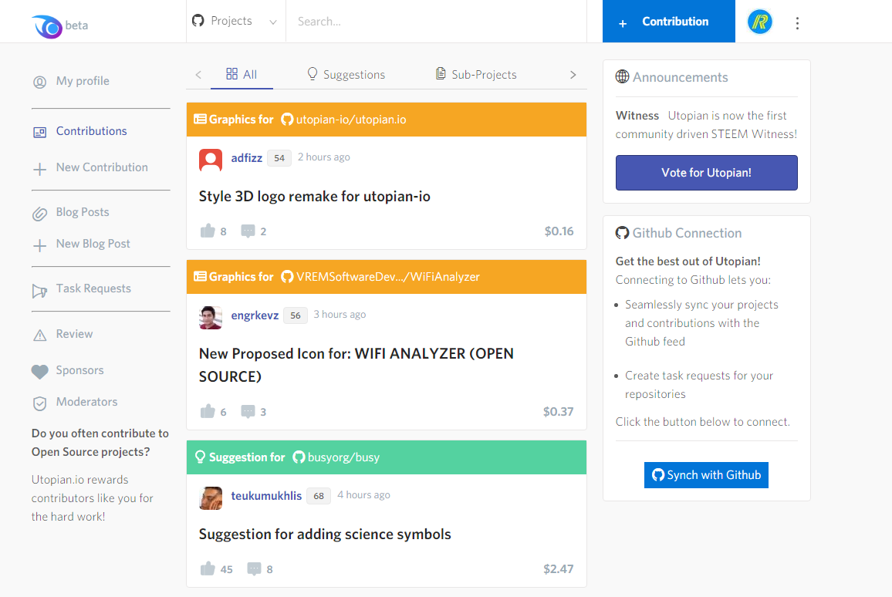The height and width of the screenshot is (597, 892).
Task: Click the Synch with Github button
Action: coord(706,475)
